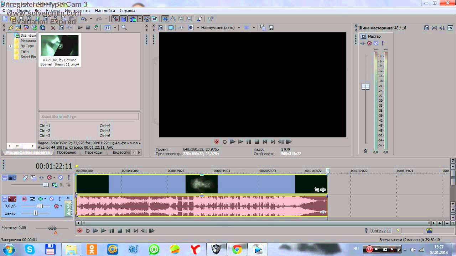The image size is (456, 256).
Task: Save the project with the floppy disk icon
Action: [21, 18]
